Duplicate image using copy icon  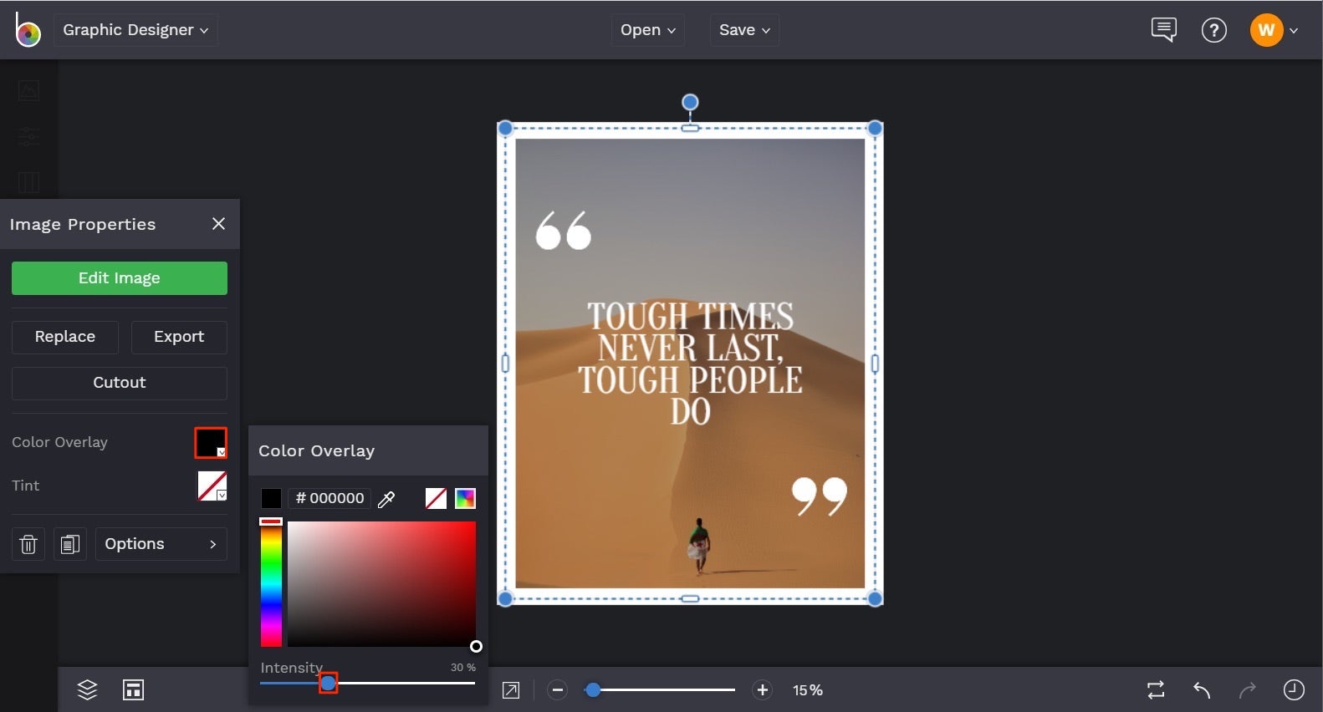pos(70,544)
